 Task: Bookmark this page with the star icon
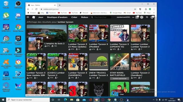click(135, 9)
